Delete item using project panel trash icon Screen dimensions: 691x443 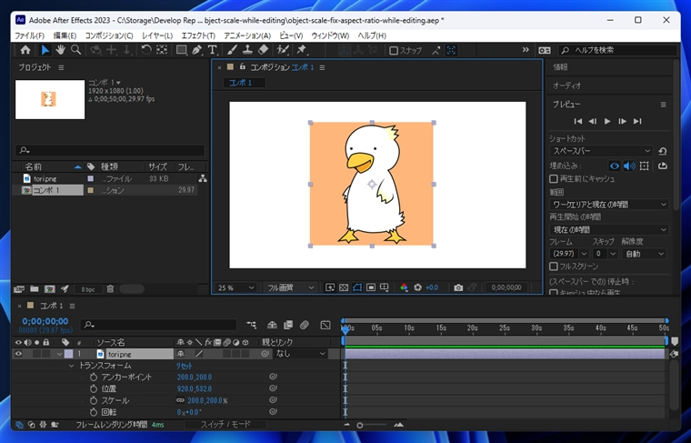(110, 289)
